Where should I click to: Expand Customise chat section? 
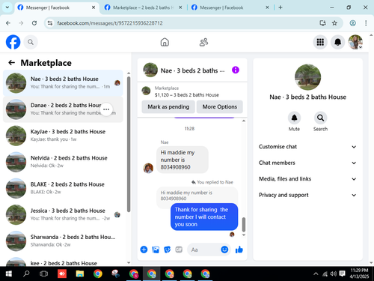(307, 147)
